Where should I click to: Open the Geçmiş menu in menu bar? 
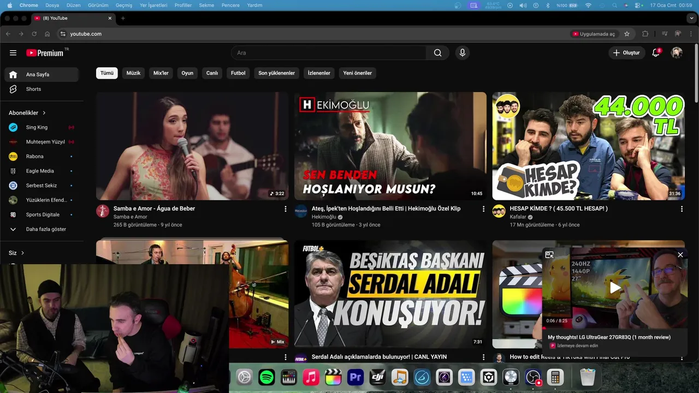[x=124, y=5]
